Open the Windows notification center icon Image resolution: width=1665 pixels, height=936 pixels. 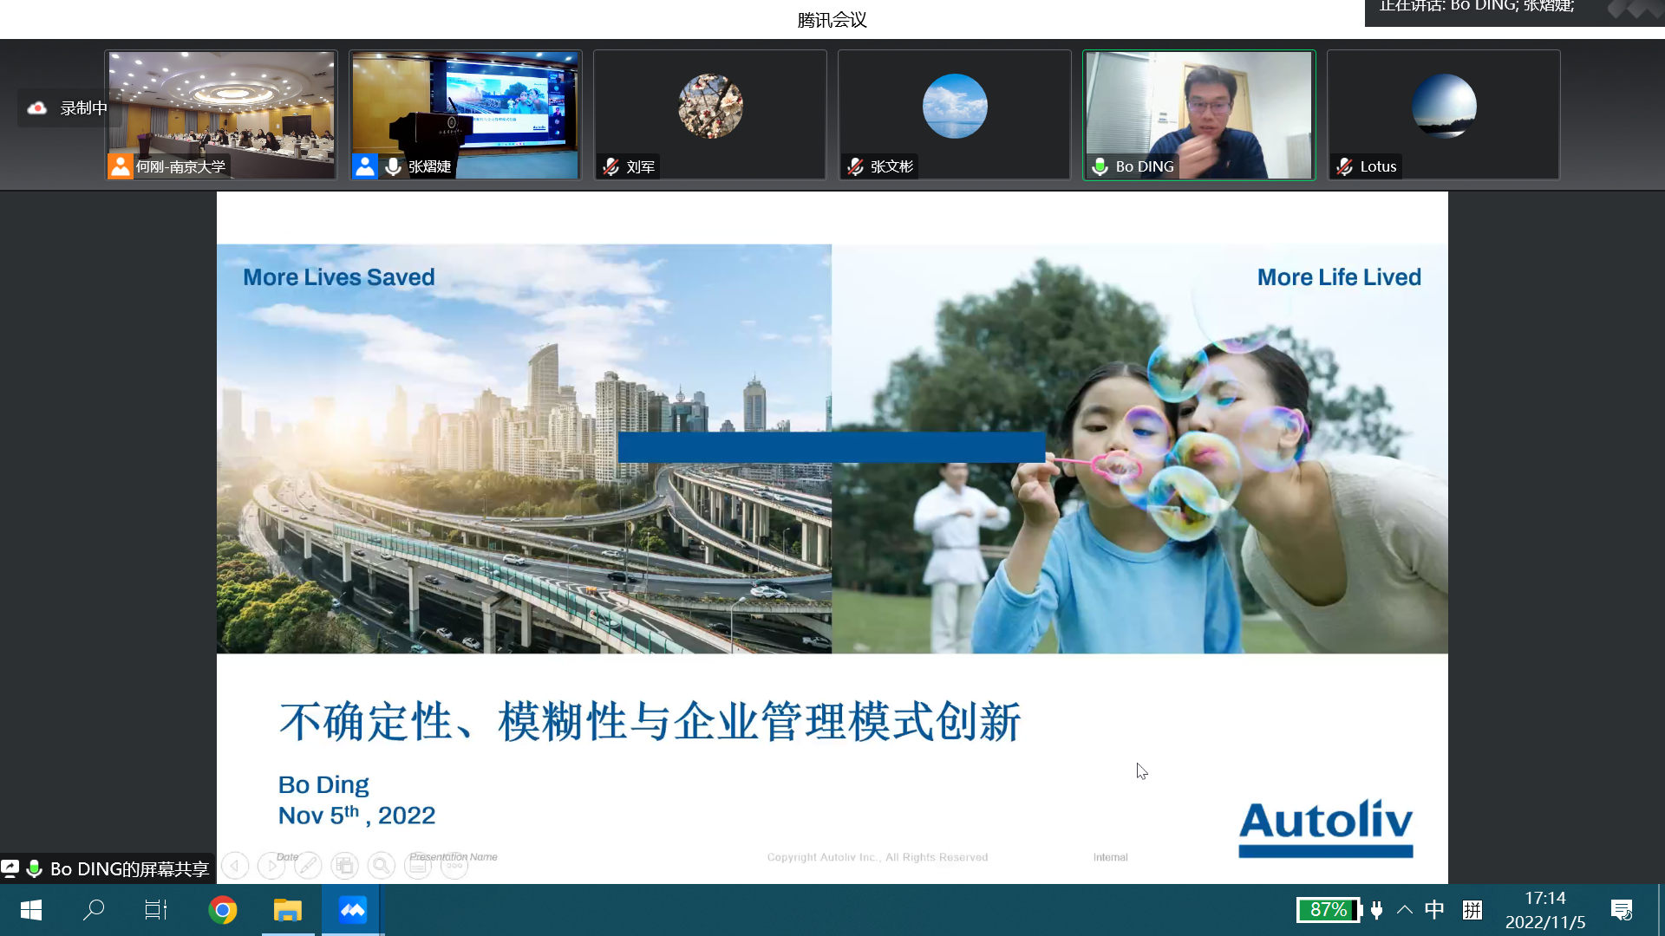click(1621, 910)
